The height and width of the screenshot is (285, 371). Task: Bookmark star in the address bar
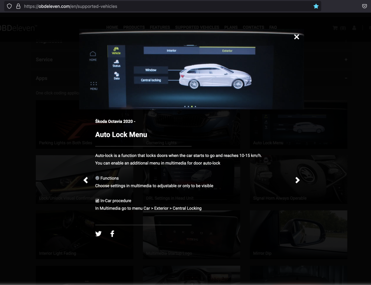[x=316, y=6]
